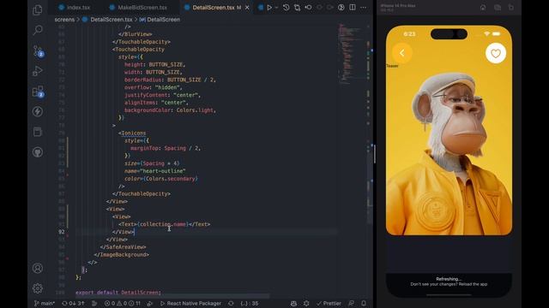Click the Ionicons tag in code
The height and width of the screenshot is (308, 549).
tap(134, 133)
